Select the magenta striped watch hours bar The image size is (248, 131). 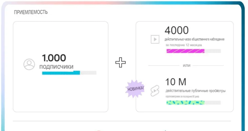coord(185,51)
